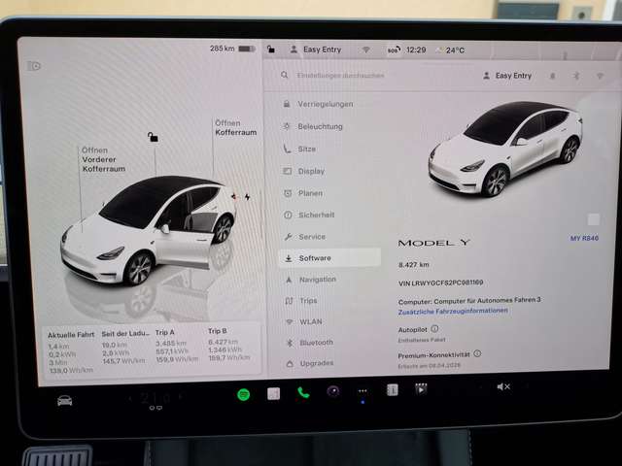Screen dimensions: 622x466
Task: Tap the green phone icon
Action: click(x=303, y=392)
